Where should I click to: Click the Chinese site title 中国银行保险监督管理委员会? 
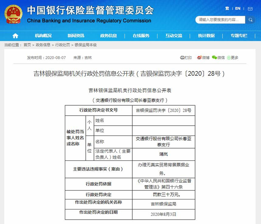tap(90, 10)
